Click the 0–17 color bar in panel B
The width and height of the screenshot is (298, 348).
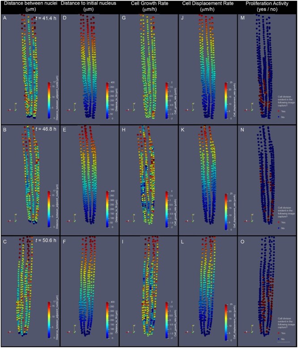click(x=49, y=209)
